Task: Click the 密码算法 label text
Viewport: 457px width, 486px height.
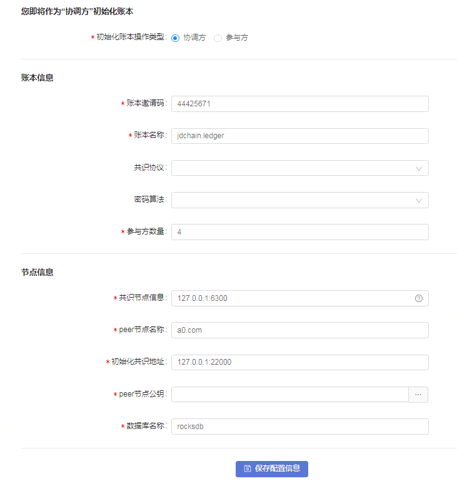Action: 149,200
